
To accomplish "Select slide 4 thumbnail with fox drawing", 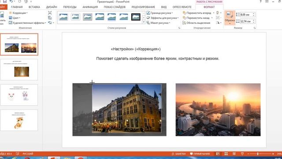I will (x=19, y=120).
